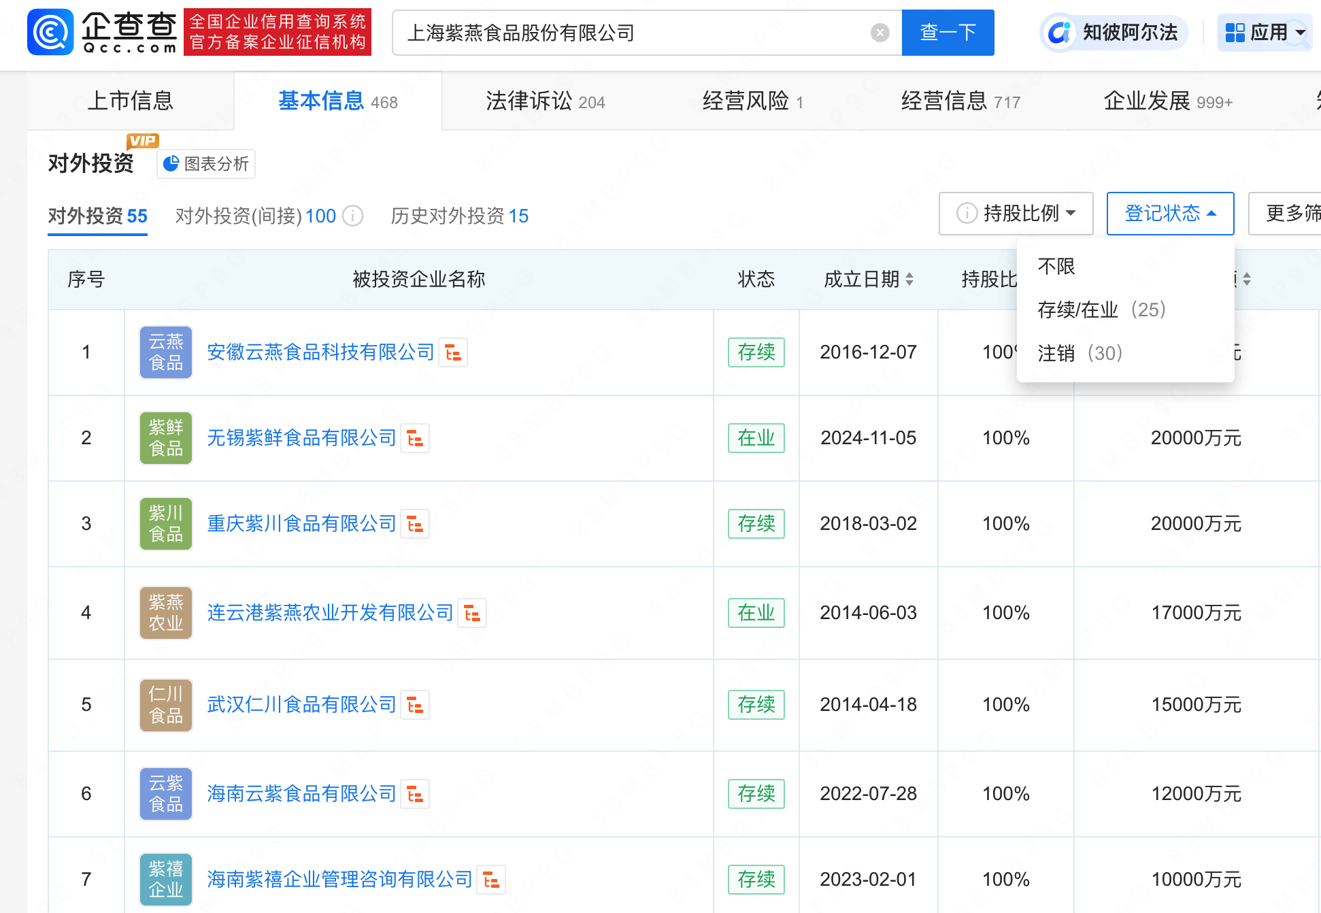The image size is (1321, 913).
Task: Open equity chart icon for 海南紫禧企业管理咨询有限公司
Action: tap(491, 880)
